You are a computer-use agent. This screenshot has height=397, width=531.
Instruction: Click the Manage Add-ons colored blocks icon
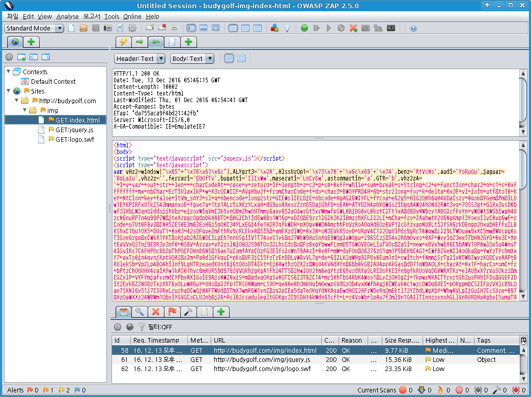(274, 28)
